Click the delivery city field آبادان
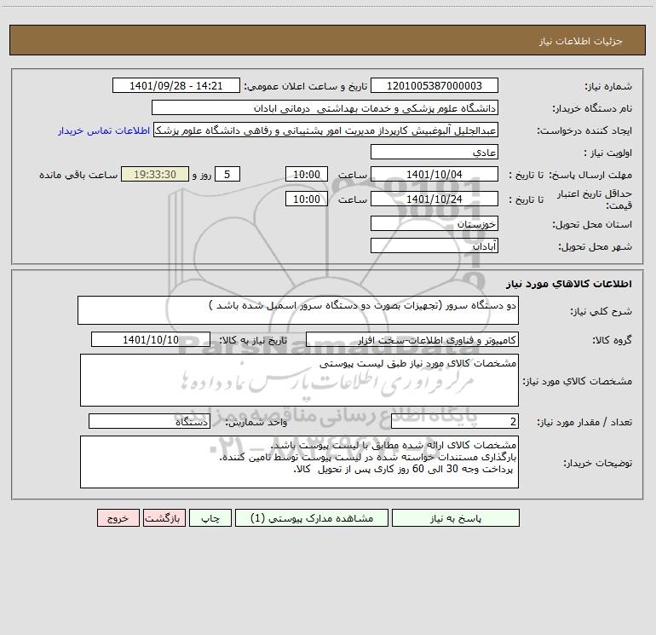The width and height of the screenshot is (656, 635). 434,245
